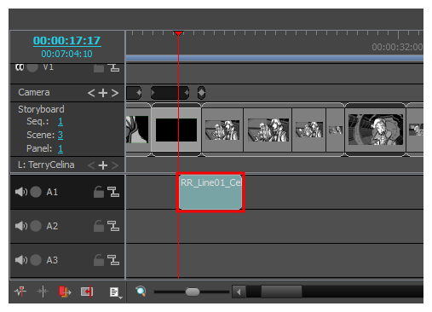The width and height of the screenshot is (432, 312).
Task: Toggle solo circle on track A3
Action: pos(36,260)
